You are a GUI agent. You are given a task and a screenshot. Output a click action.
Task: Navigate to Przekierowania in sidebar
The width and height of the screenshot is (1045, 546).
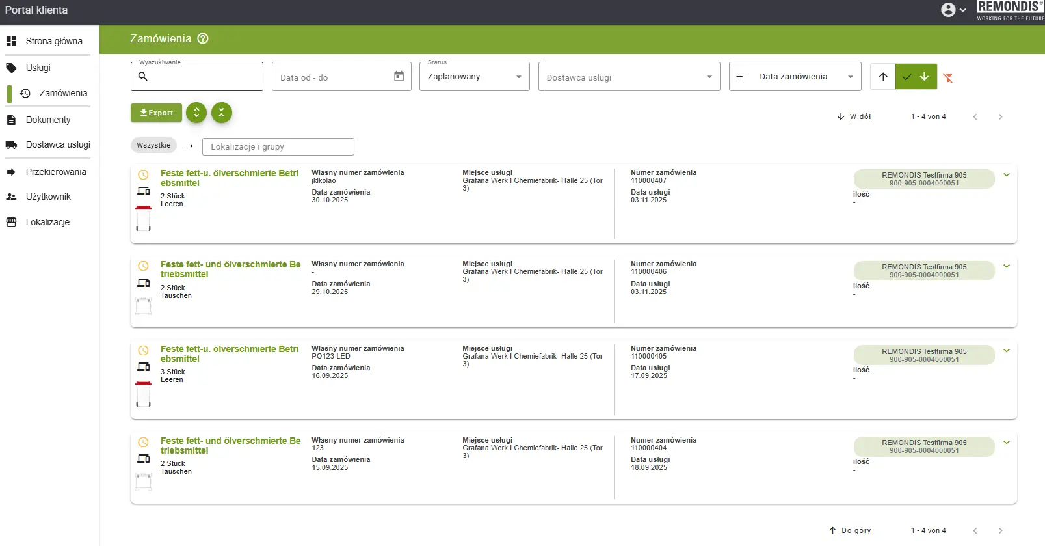[x=56, y=172]
